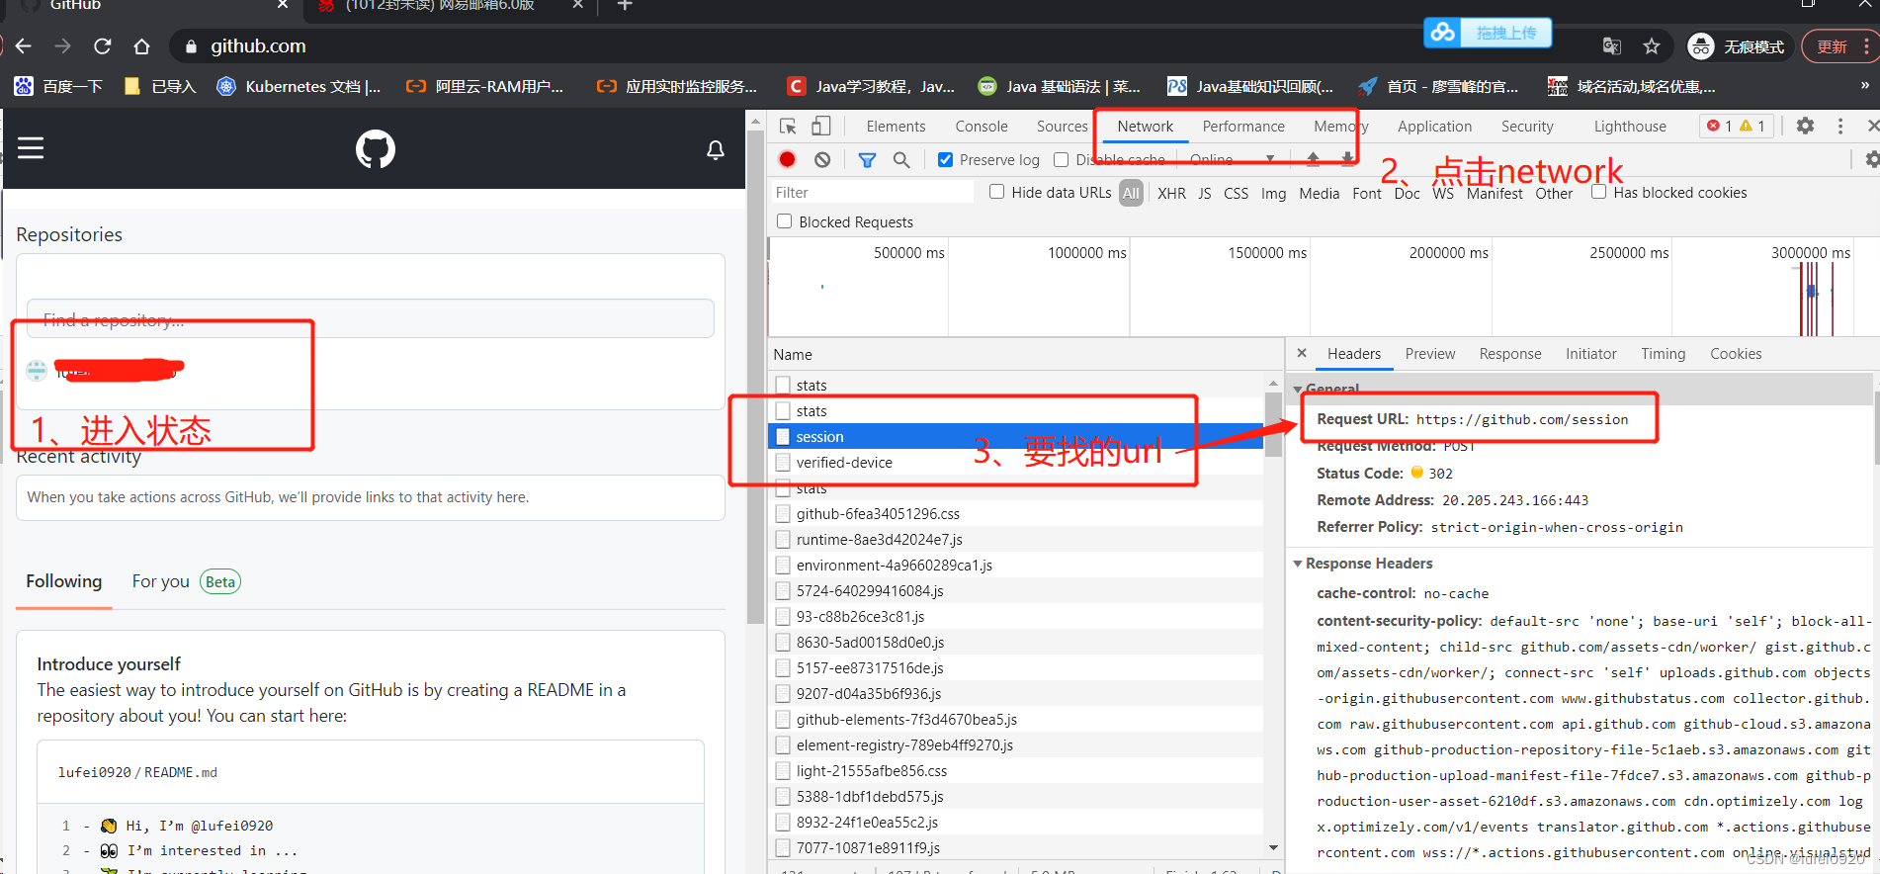1880x874 pixels.
Task: Open the Cookies tab of request details
Action: click(1736, 353)
